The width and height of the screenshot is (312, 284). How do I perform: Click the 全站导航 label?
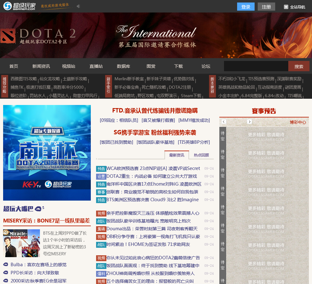(298, 7)
